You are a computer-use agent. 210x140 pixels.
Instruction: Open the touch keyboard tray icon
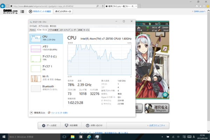[189, 137]
